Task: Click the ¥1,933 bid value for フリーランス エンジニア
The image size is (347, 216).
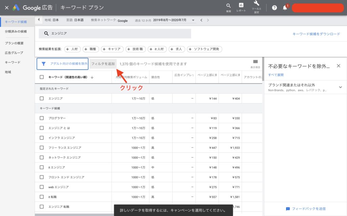Action: tap(235, 148)
